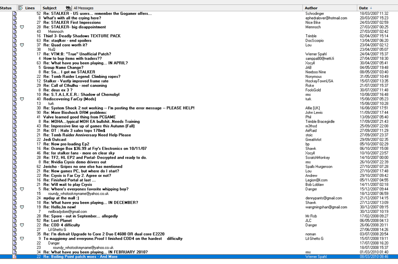Viewport: 398px width, 264px height.
Task: Click message icon for 'Re: Lost Planet'
Action: [14, 221]
